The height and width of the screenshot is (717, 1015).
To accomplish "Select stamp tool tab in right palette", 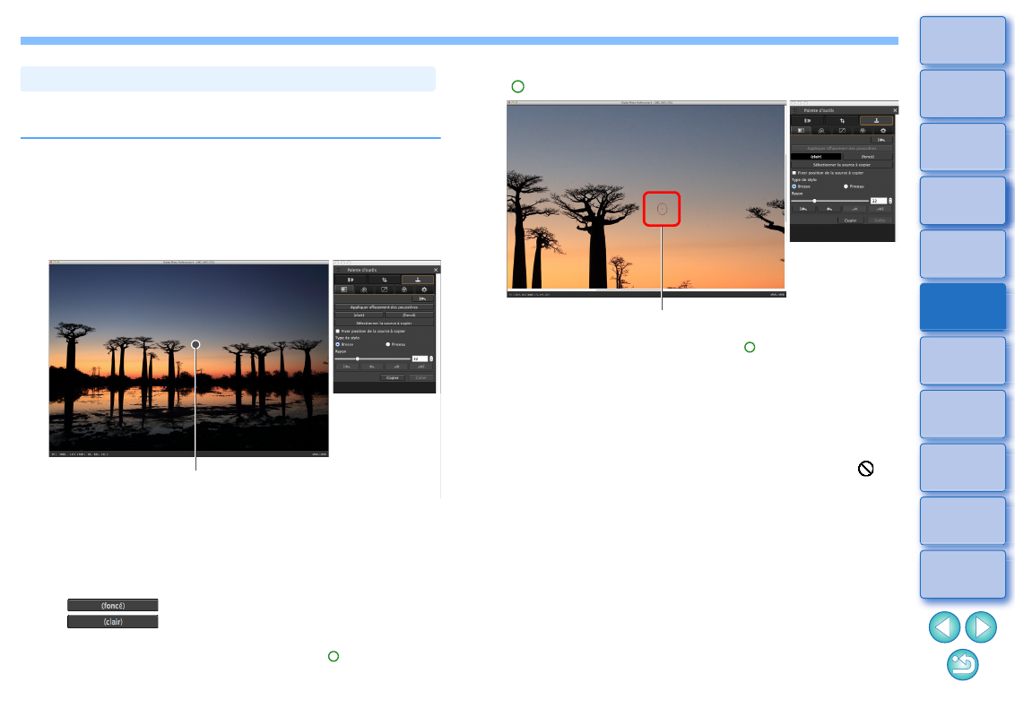I will [x=877, y=120].
